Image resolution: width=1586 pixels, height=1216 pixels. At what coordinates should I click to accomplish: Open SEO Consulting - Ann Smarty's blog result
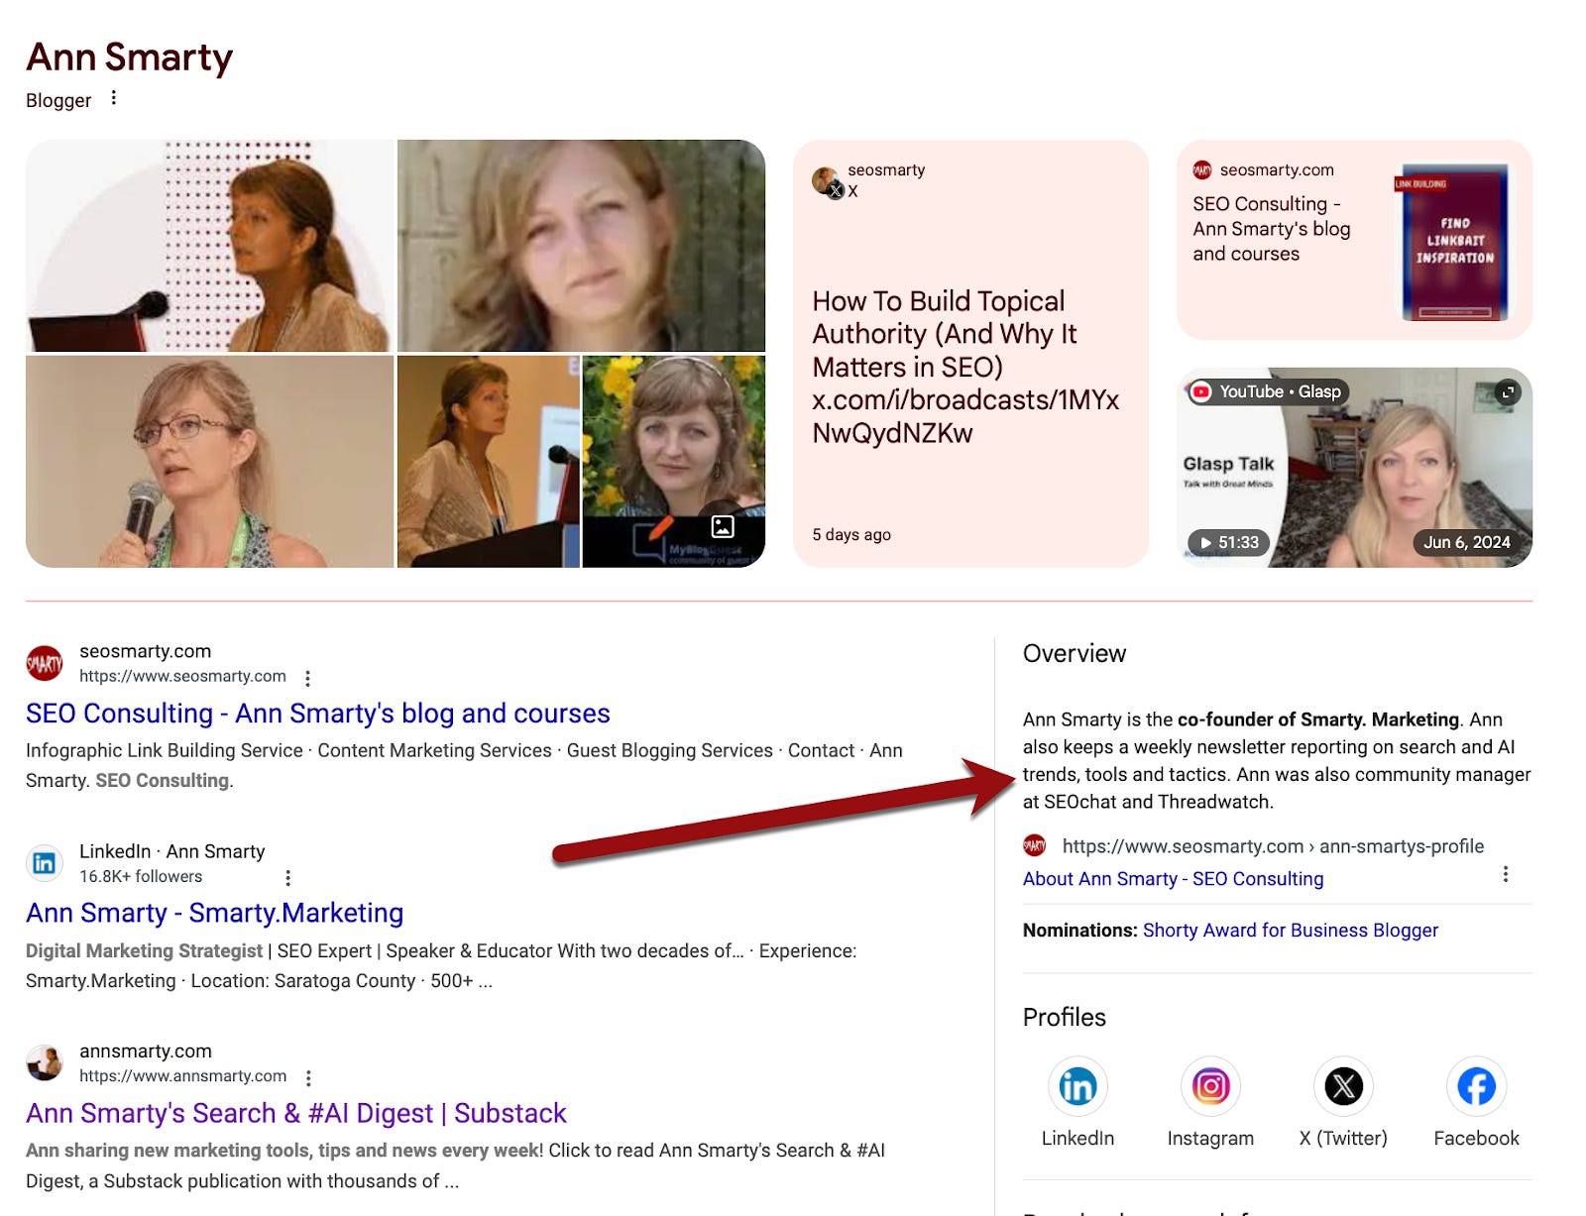[x=318, y=714]
